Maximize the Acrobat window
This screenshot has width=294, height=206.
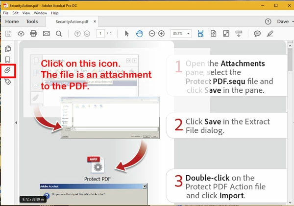pyautogui.click(x=276, y=5)
